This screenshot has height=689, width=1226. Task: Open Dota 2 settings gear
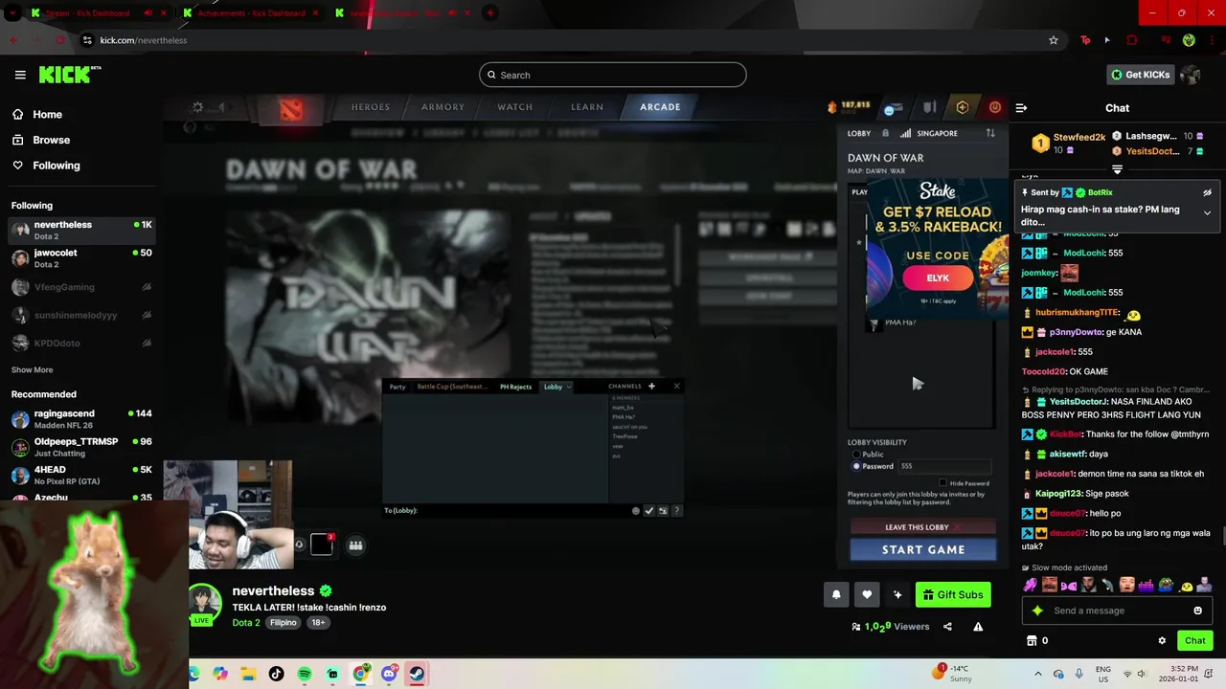(x=197, y=107)
